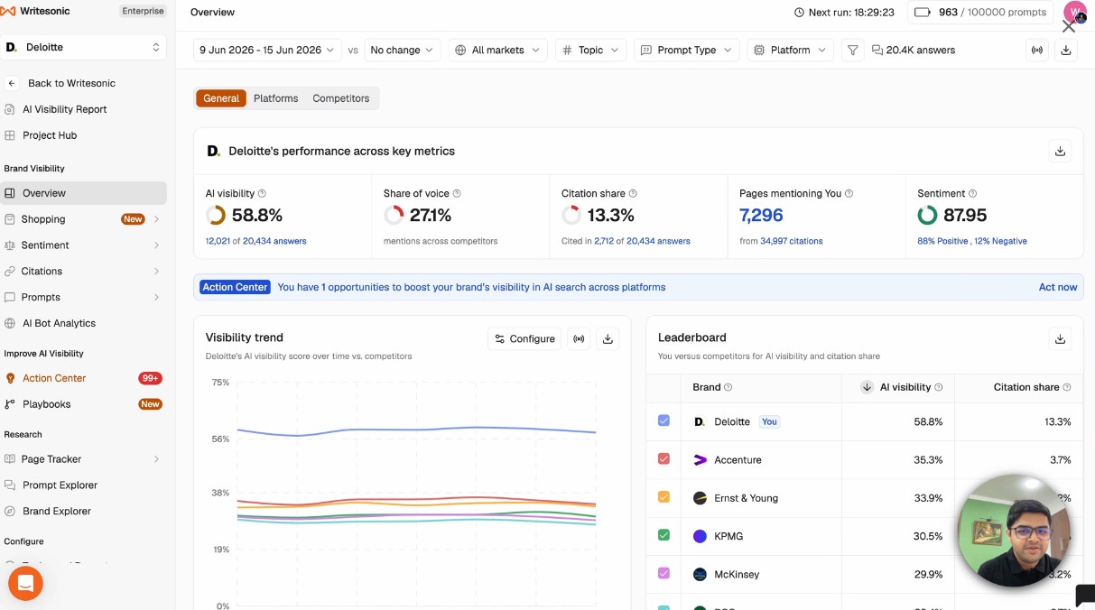Viewport: 1095px width, 610px height.
Task: Uncheck the Accenture leaderboard checkbox
Action: click(664, 459)
